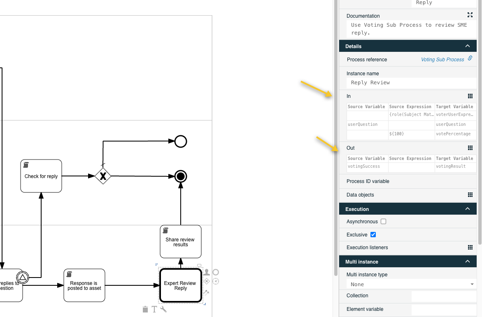Select the empty end event circle
Screen dimensions: 482x317
[x=181, y=141]
